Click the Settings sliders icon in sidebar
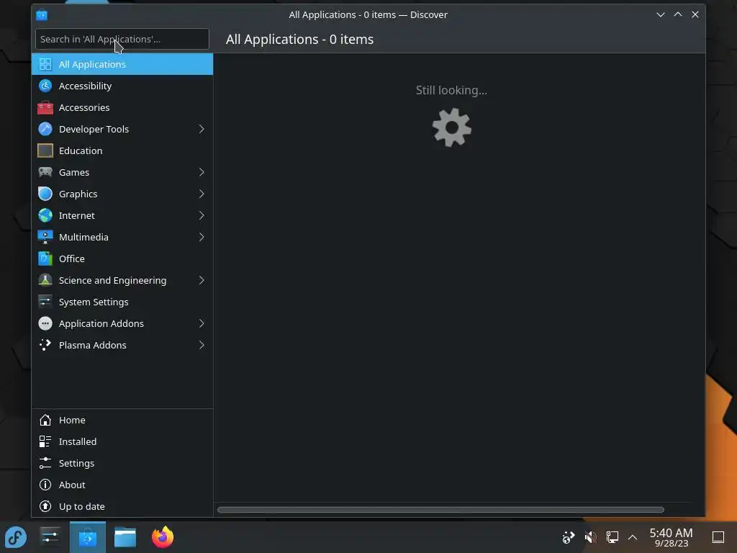The height and width of the screenshot is (553, 737). (45, 463)
